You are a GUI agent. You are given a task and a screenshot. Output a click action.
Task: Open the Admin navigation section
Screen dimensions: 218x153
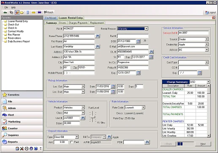[x=22, y=108]
